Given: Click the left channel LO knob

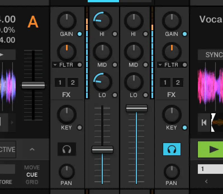Looking at the screenshot, I should pyautogui.click(x=102, y=82).
